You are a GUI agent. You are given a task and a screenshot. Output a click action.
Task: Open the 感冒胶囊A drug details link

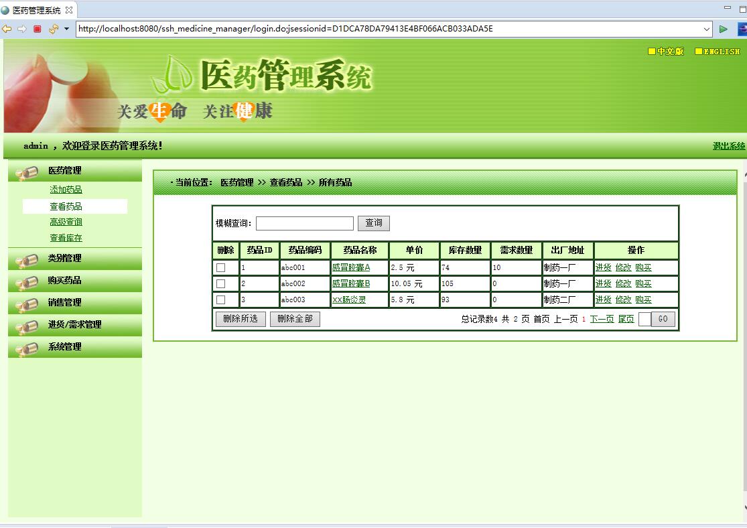tap(351, 267)
